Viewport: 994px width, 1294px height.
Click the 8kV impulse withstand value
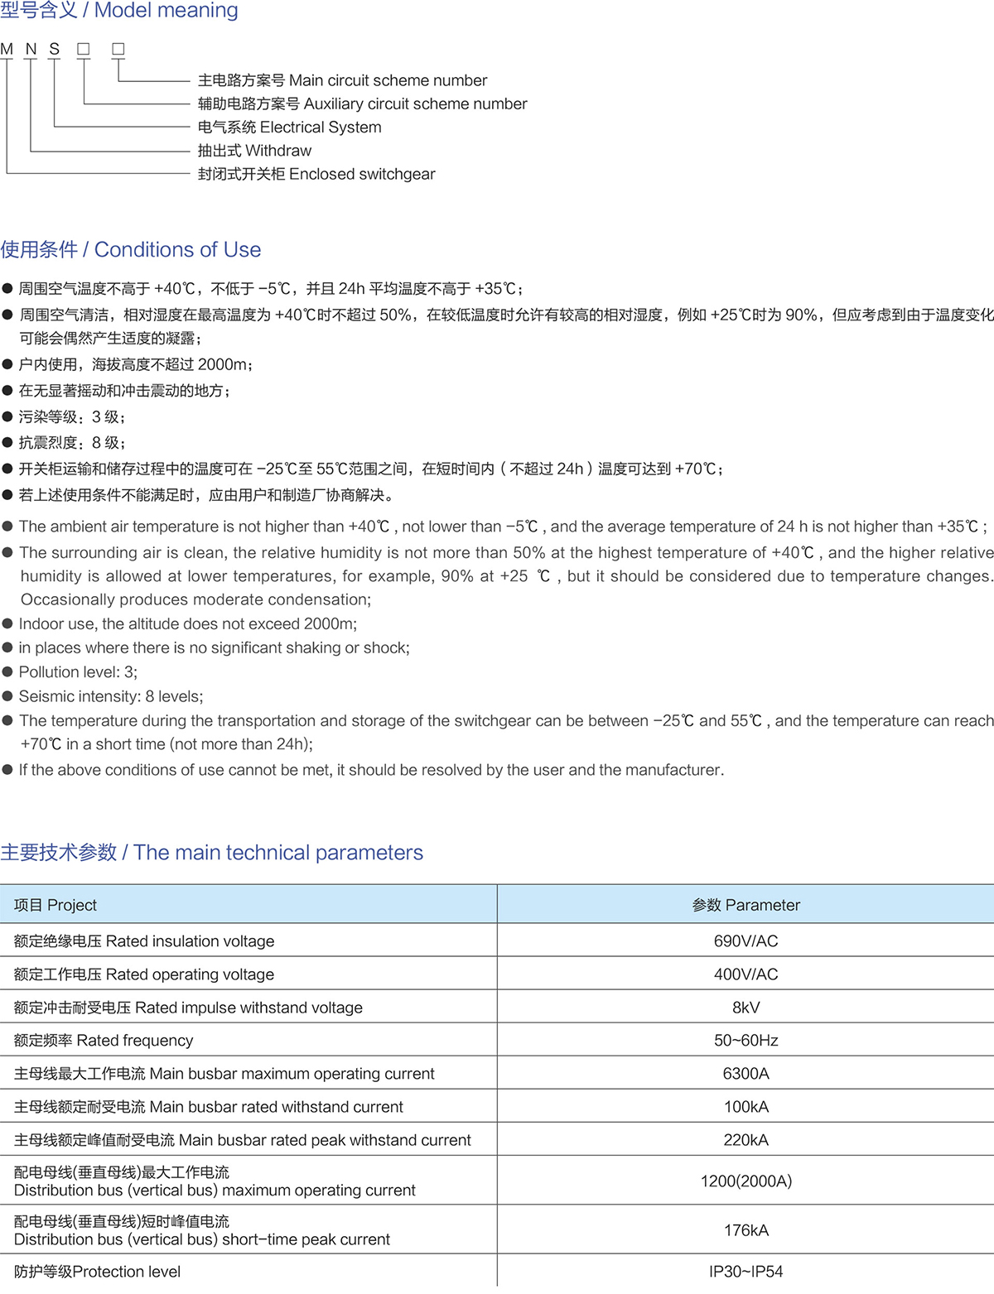(x=745, y=1008)
